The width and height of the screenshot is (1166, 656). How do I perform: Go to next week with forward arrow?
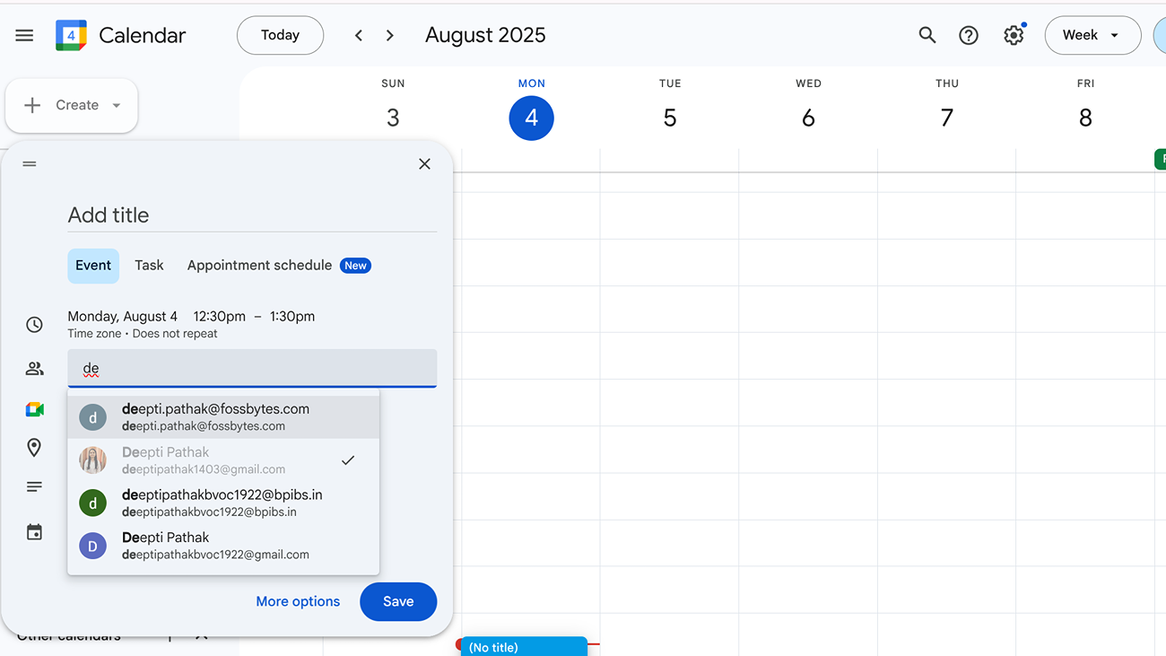point(389,35)
